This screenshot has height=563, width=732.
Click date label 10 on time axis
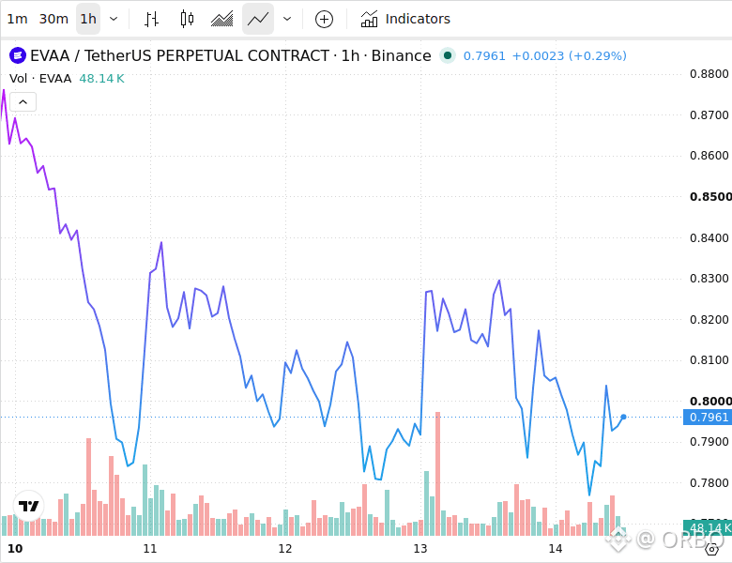pos(15,549)
